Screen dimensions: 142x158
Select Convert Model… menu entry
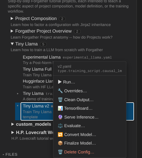[x=90, y=135]
